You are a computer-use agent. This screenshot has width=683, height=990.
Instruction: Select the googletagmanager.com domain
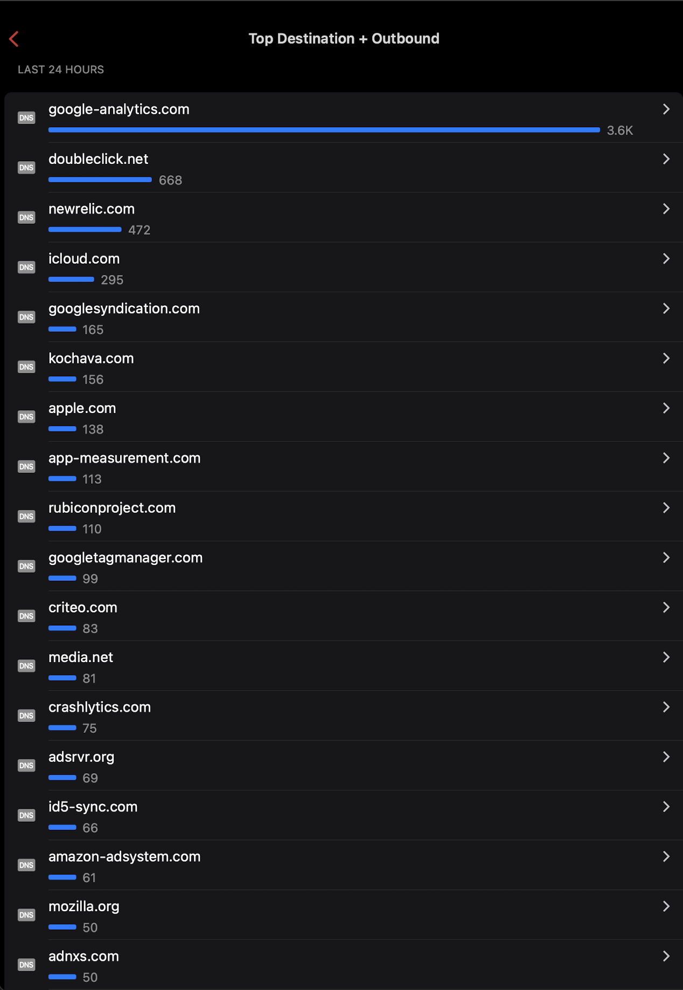[126, 558]
